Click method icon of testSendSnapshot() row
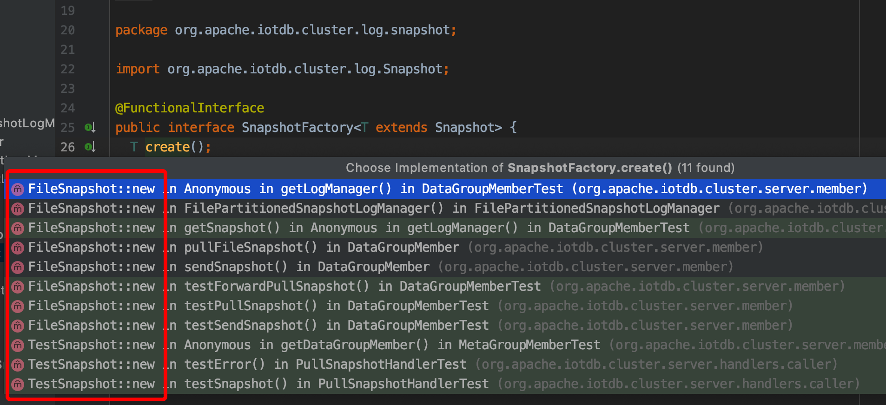The width and height of the screenshot is (886, 405). tap(18, 326)
